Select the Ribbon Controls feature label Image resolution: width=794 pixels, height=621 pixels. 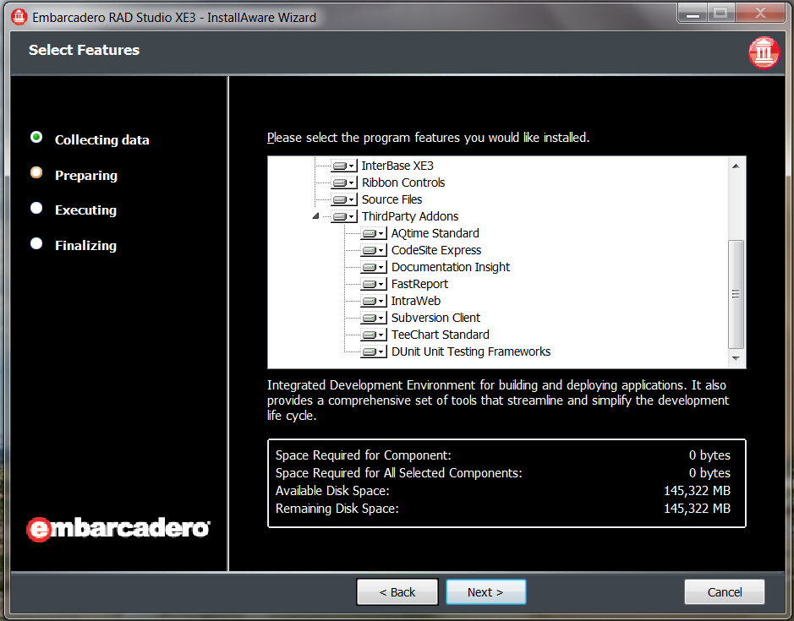click(403, 182)
